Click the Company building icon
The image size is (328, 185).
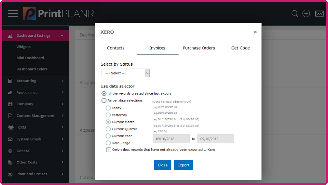[x=10, y=104]
